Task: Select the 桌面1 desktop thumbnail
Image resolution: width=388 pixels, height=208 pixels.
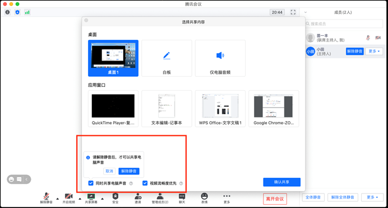Action: point(113,58)
